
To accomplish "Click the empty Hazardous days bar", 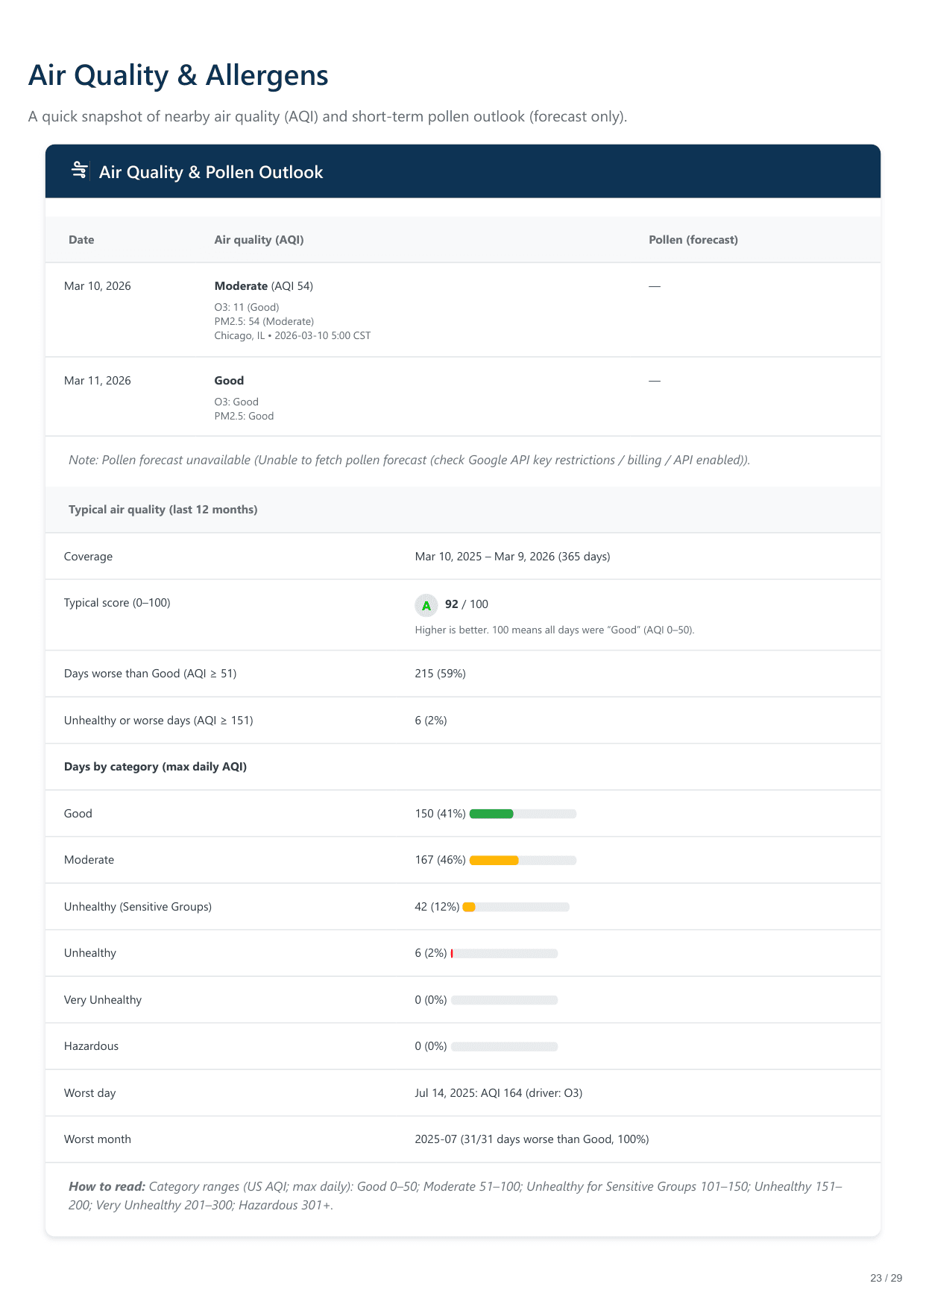I will point(504,1047).
